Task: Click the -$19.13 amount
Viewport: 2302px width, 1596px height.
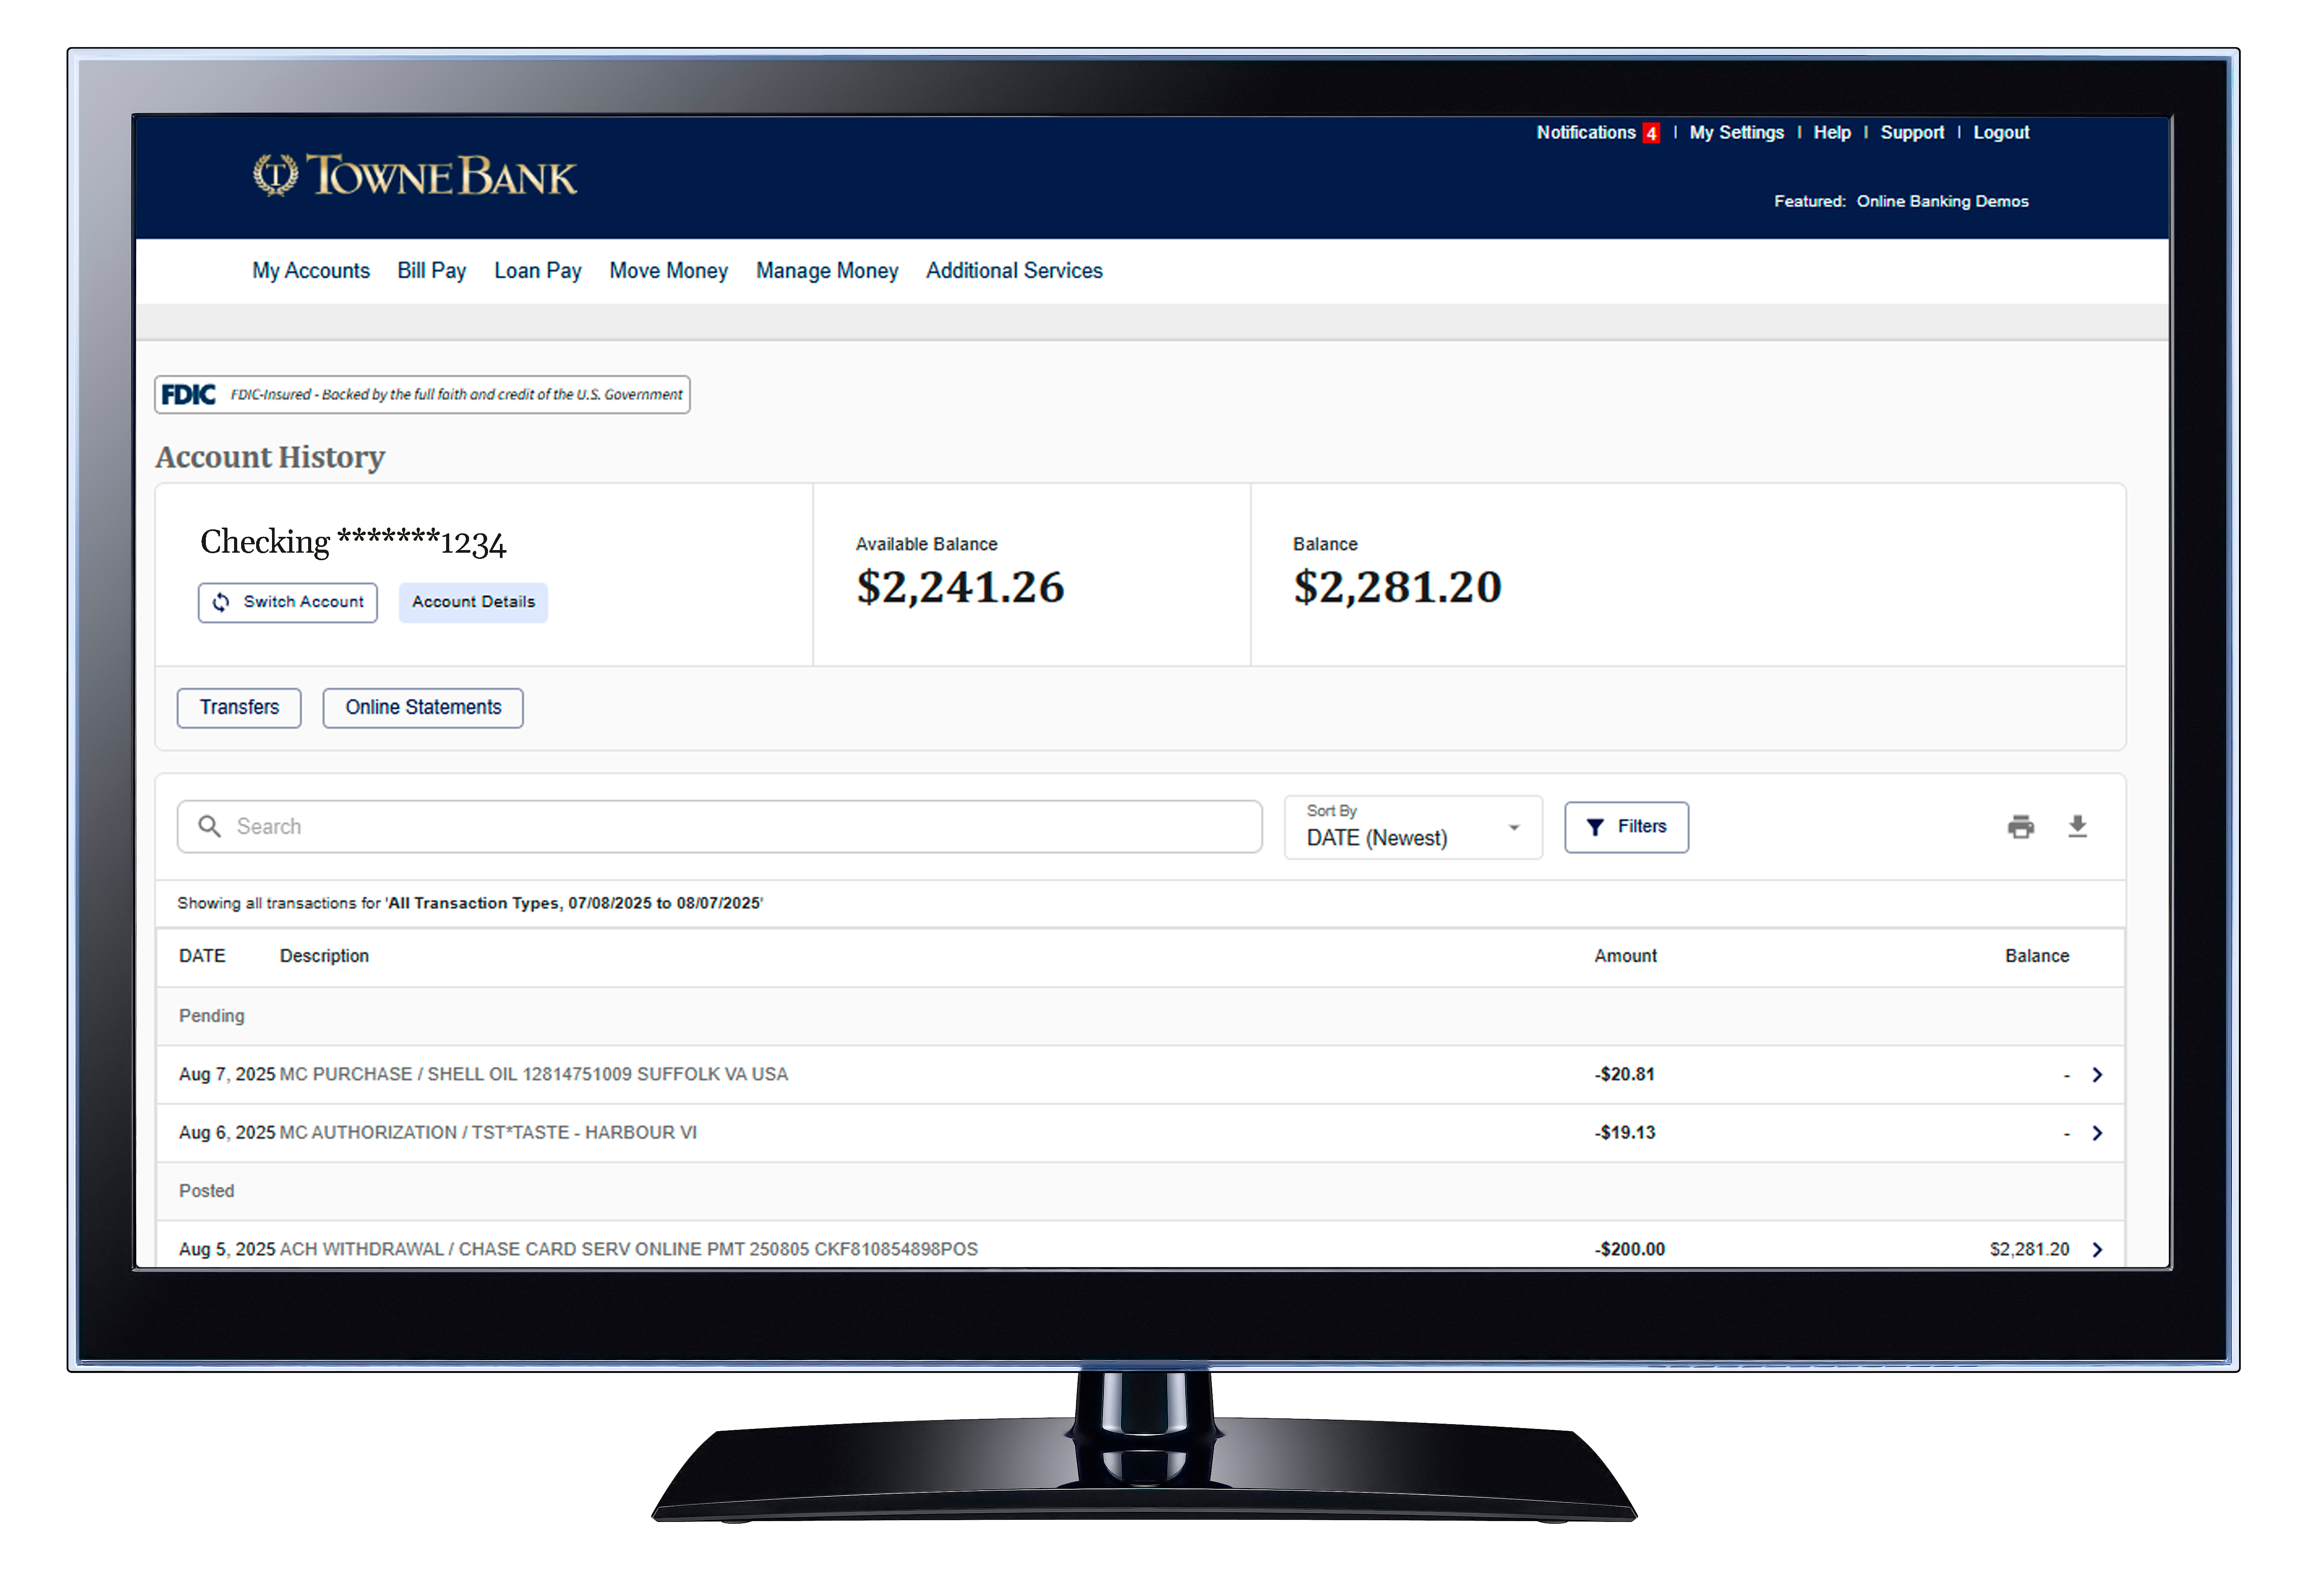Action: click(1624, 1133)
